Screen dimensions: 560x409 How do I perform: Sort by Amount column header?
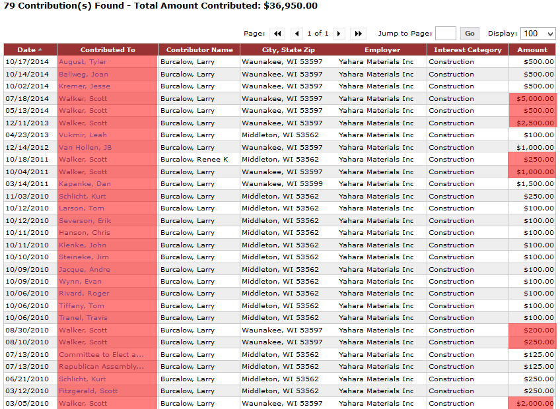[x=532, y=50]
